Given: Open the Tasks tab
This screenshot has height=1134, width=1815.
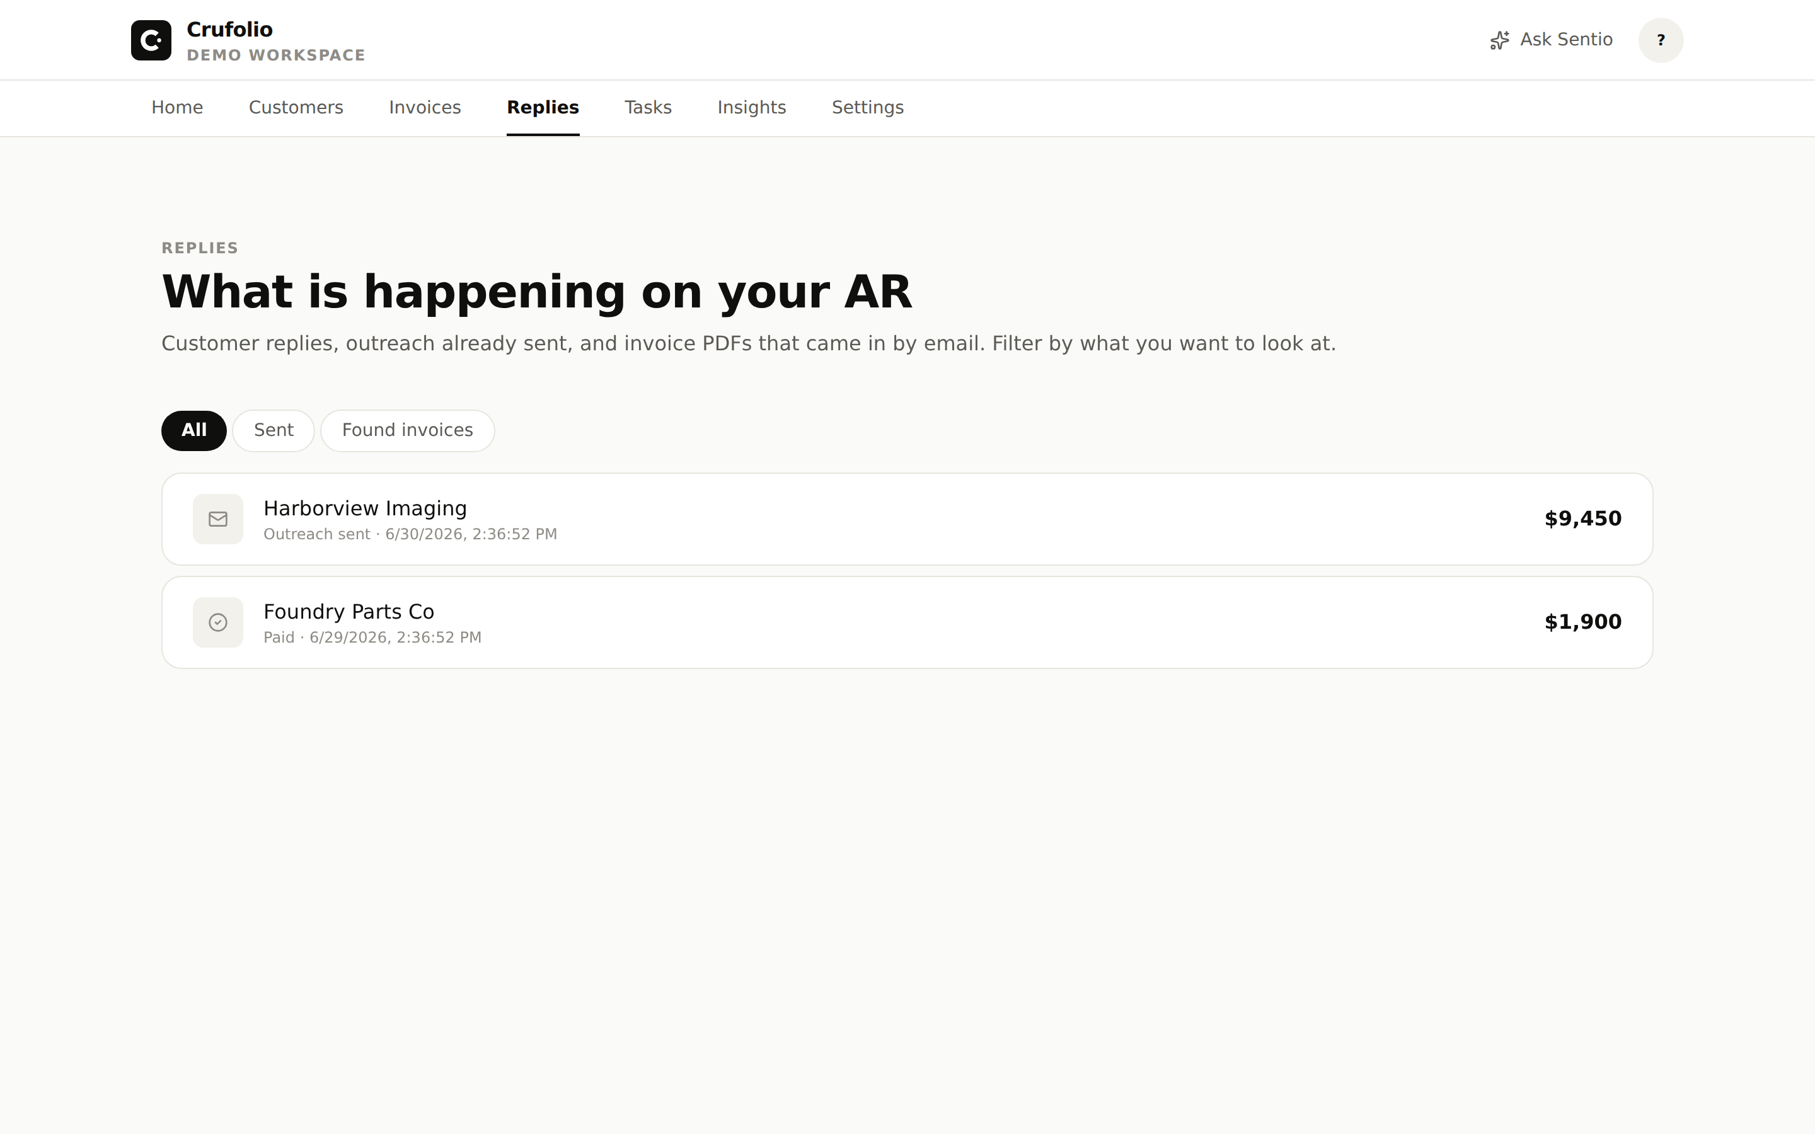Looking at the screenshot, I should 648,107.
